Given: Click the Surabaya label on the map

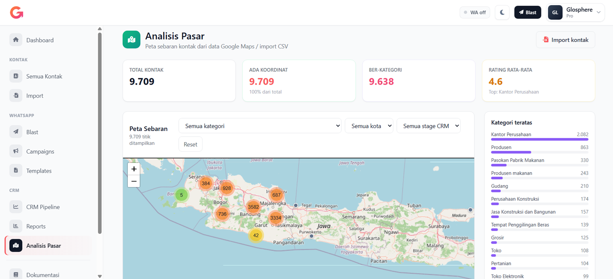Looking at the screenshot, I should [438, 226].
